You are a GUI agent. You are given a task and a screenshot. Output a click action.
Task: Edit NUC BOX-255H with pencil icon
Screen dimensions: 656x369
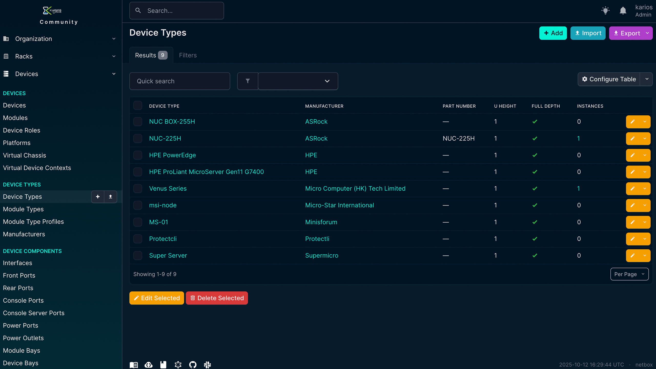(632, 122)
